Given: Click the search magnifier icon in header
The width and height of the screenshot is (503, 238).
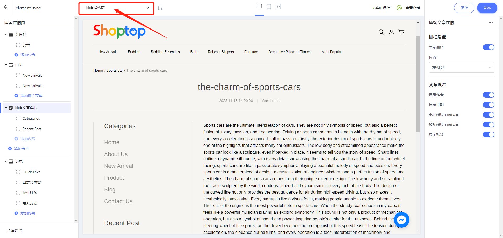Looking at the screenshot, I should click(x=381, y=32).
